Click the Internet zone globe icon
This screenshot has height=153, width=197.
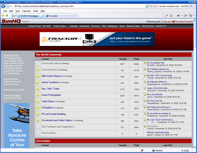tap(153, 150)
